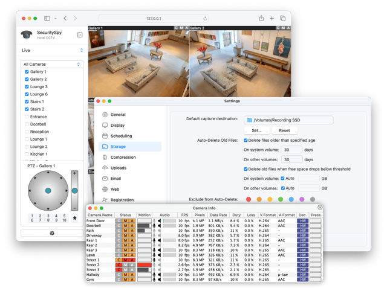
Task: Open a new browser tab
Action: pyautogui.click(x=272, y=19)
